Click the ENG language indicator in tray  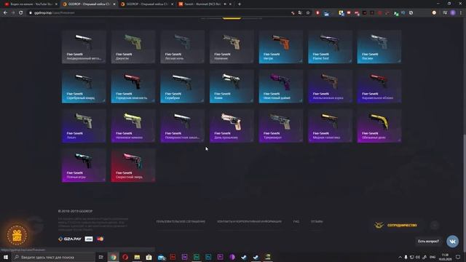(433, 257)
